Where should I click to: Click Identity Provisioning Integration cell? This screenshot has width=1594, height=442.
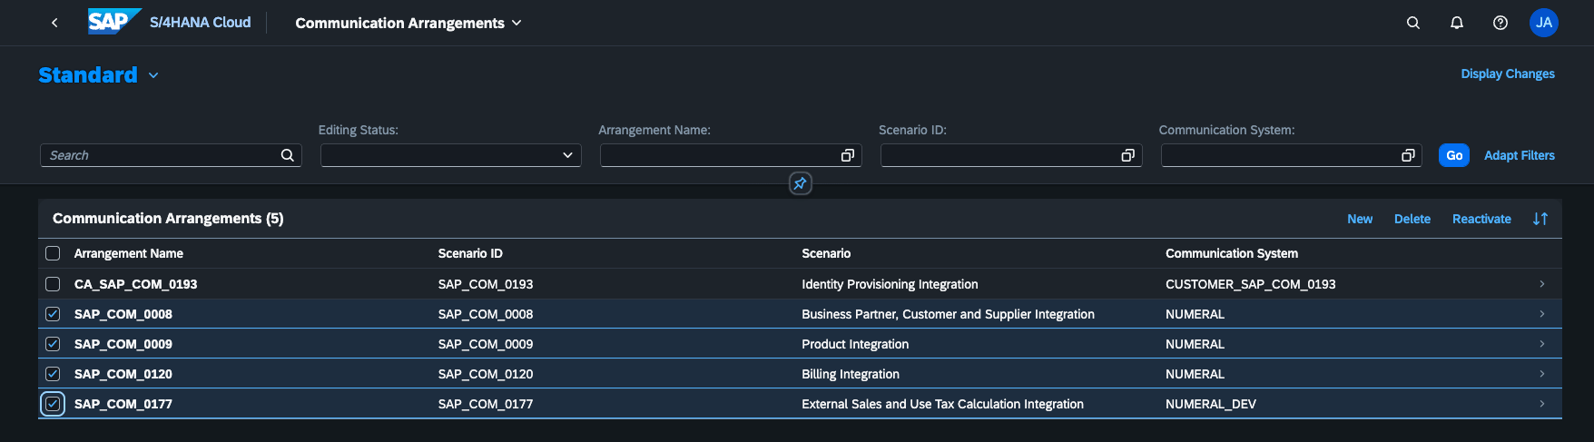point(890,284)
